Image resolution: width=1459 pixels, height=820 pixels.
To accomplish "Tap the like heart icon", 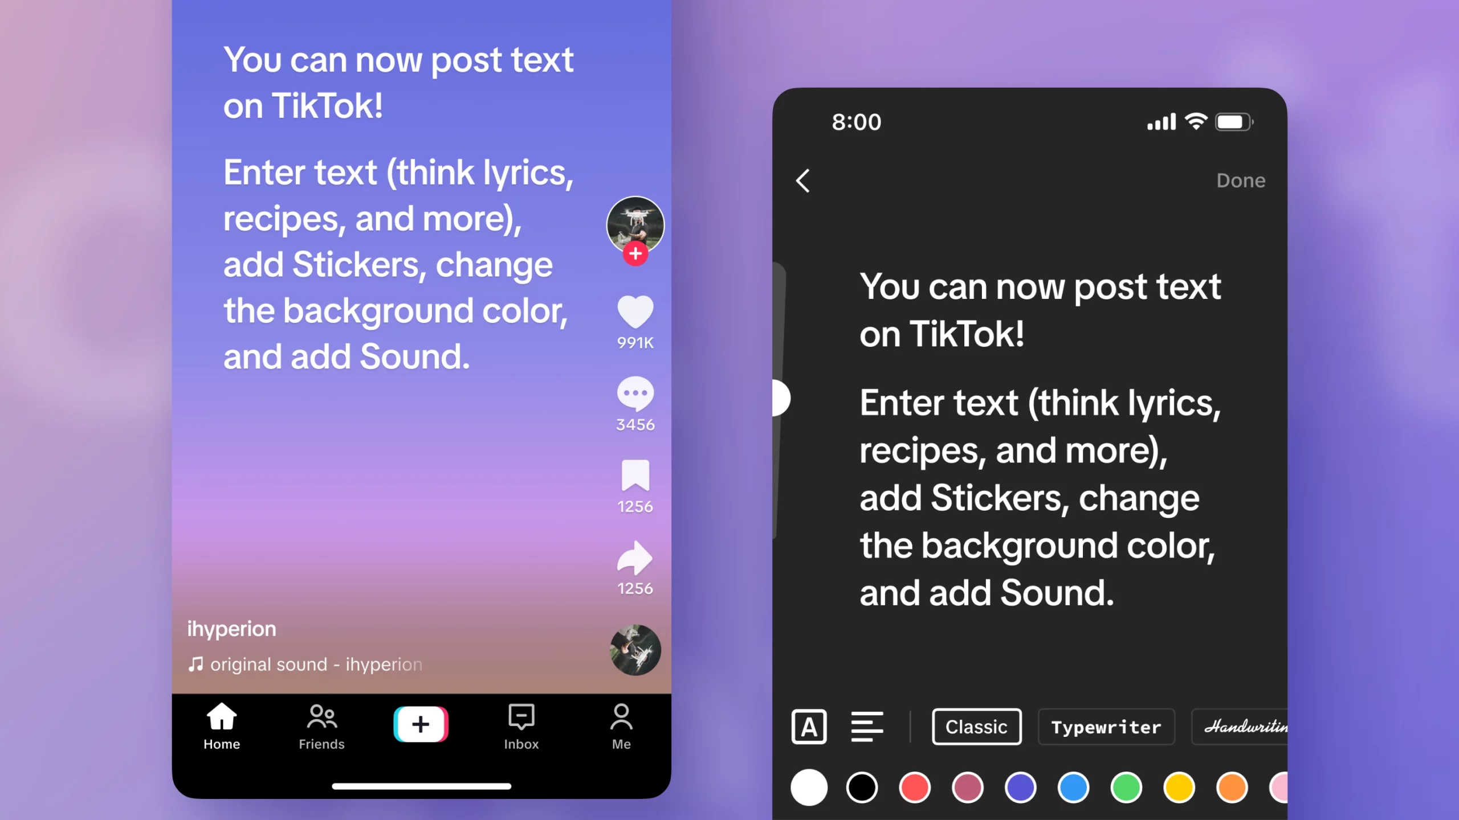I will pyautogui.click(x=634, y=311).
